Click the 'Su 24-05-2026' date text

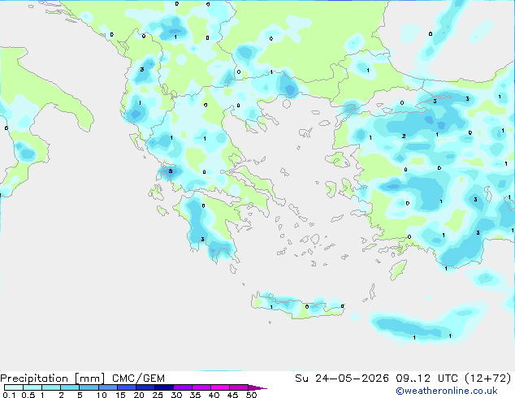click(342, 379)
